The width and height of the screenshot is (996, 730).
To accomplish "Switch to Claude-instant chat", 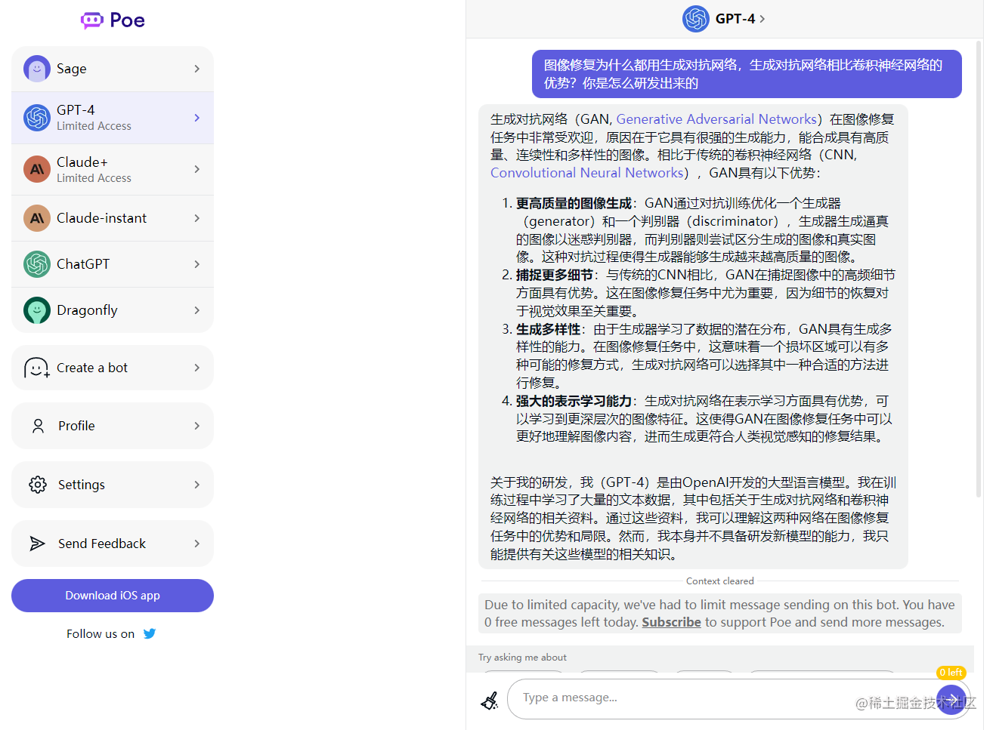I will [x=113, y=218].
